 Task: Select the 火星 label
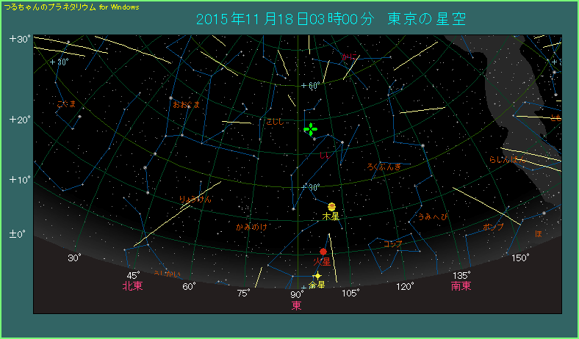(323, 262)
